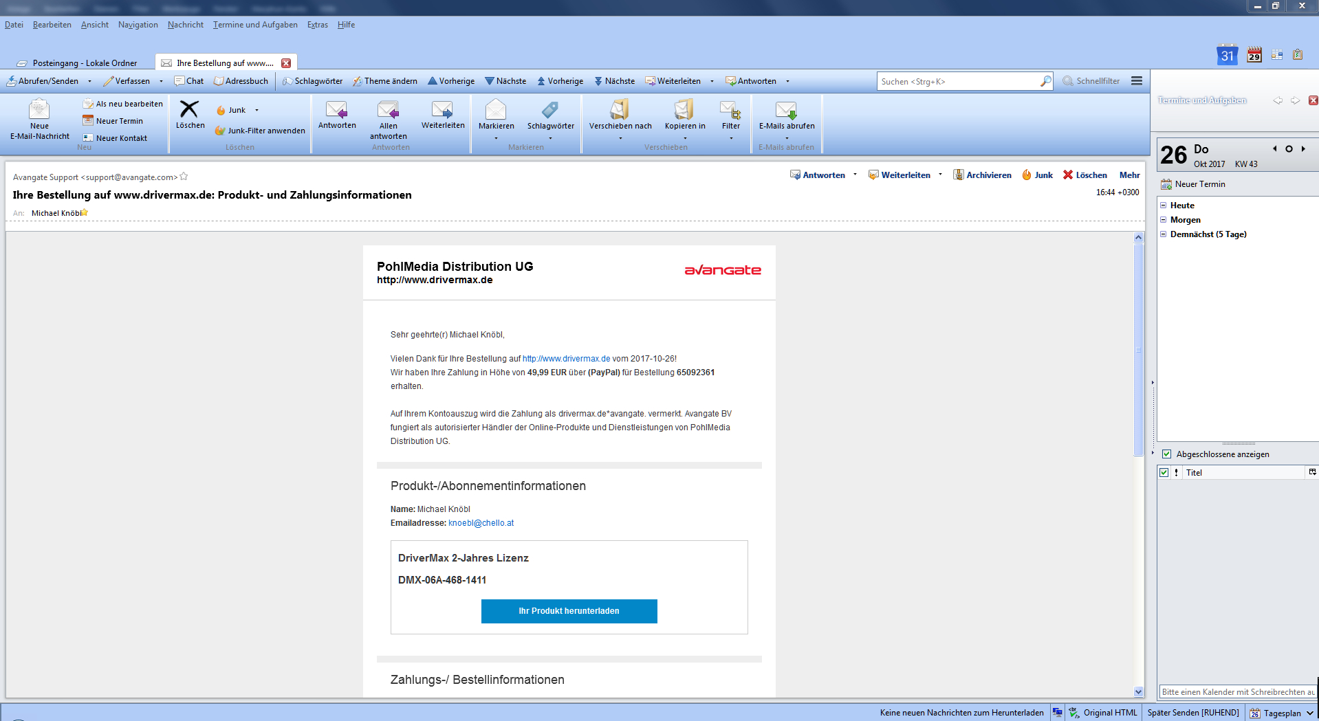Click the large Weiterleiten ribbon icon

[x=442, y=109]
